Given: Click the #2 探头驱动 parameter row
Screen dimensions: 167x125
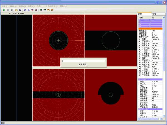Looking at the screenshot, I should pos(150,60).
